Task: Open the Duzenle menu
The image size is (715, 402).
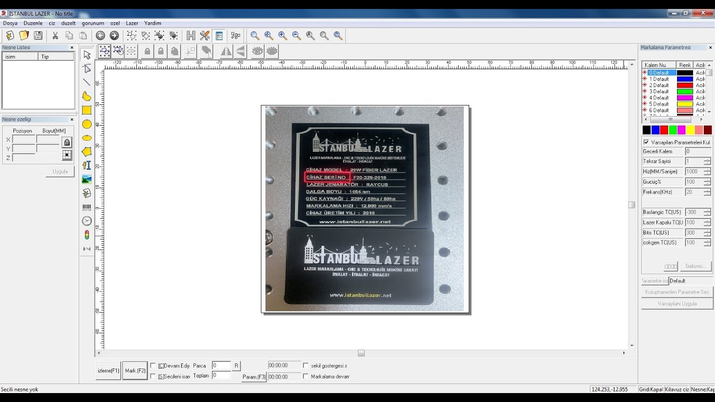Action: [x=33, y=23]
